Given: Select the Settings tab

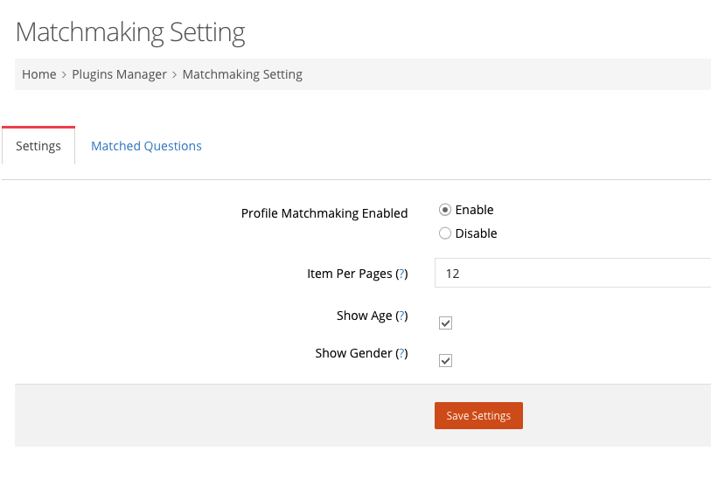Looking at the screenshot, I should (x=38, y=145).
